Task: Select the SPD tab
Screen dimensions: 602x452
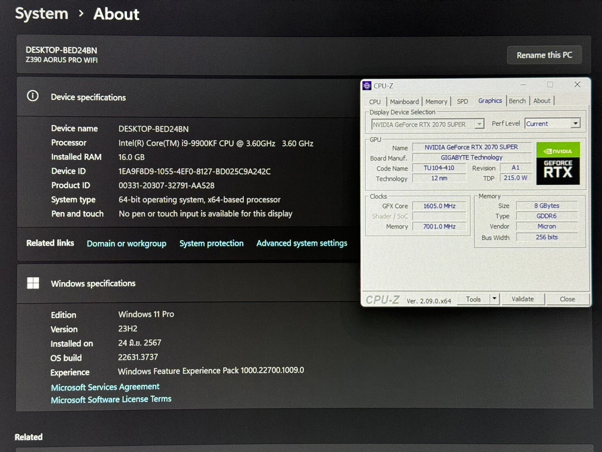Action: tap(462, 101)
